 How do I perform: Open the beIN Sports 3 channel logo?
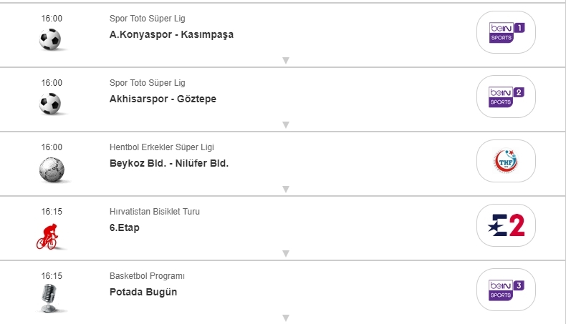click(507, 290)
